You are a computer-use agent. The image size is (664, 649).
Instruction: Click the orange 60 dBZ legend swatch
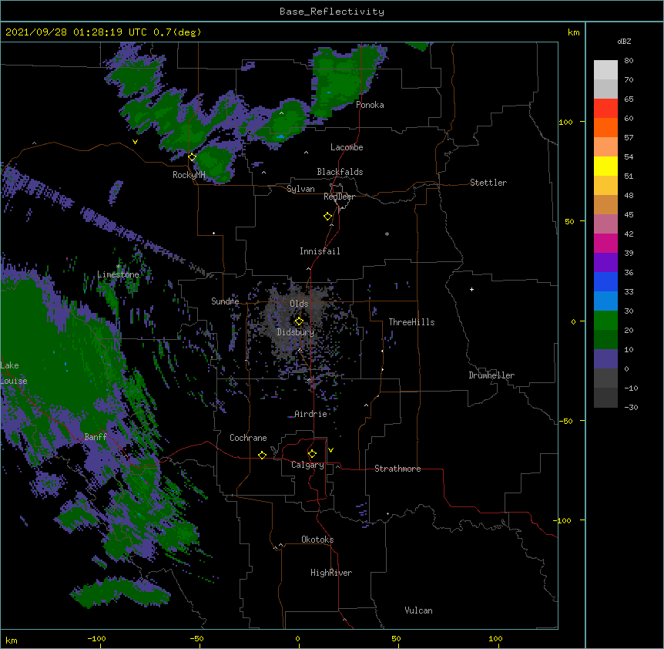(605, 127)
